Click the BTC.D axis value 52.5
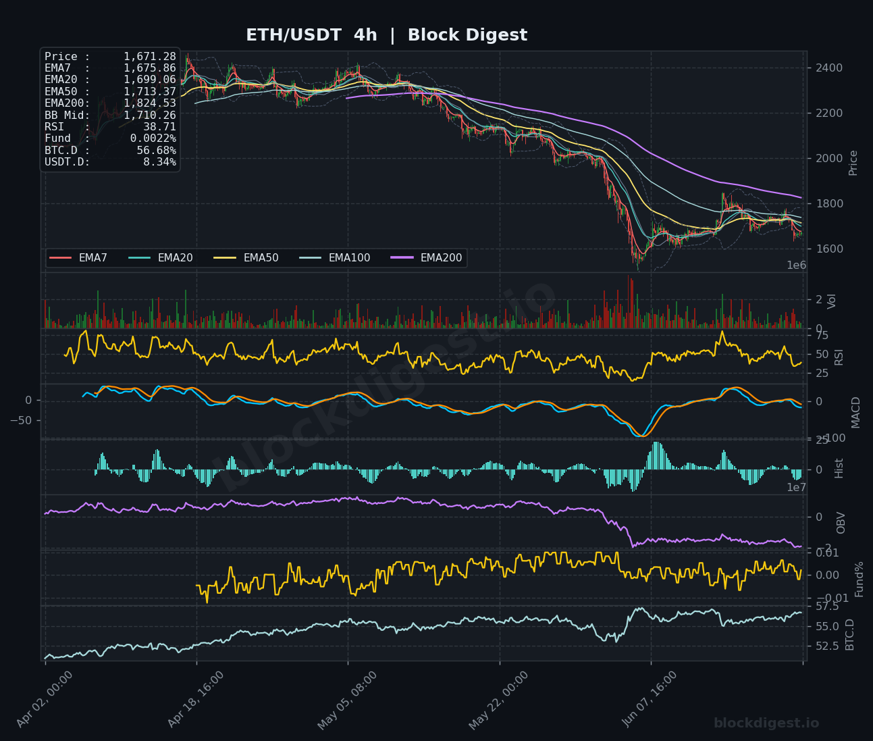 click(827, 646)
